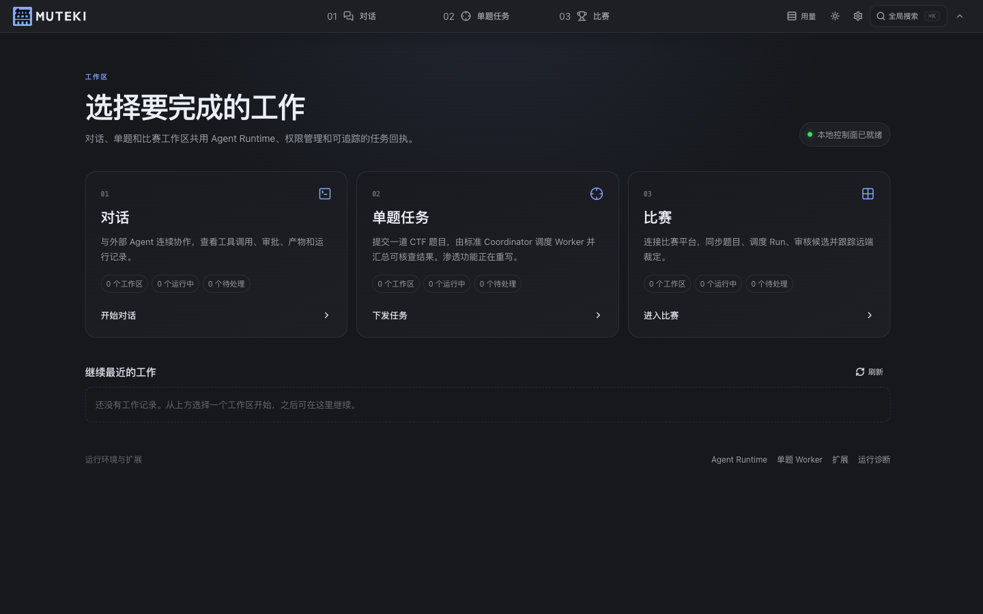
Task: Click the crosshair icon on 单题任务 card
Action: 597,194
